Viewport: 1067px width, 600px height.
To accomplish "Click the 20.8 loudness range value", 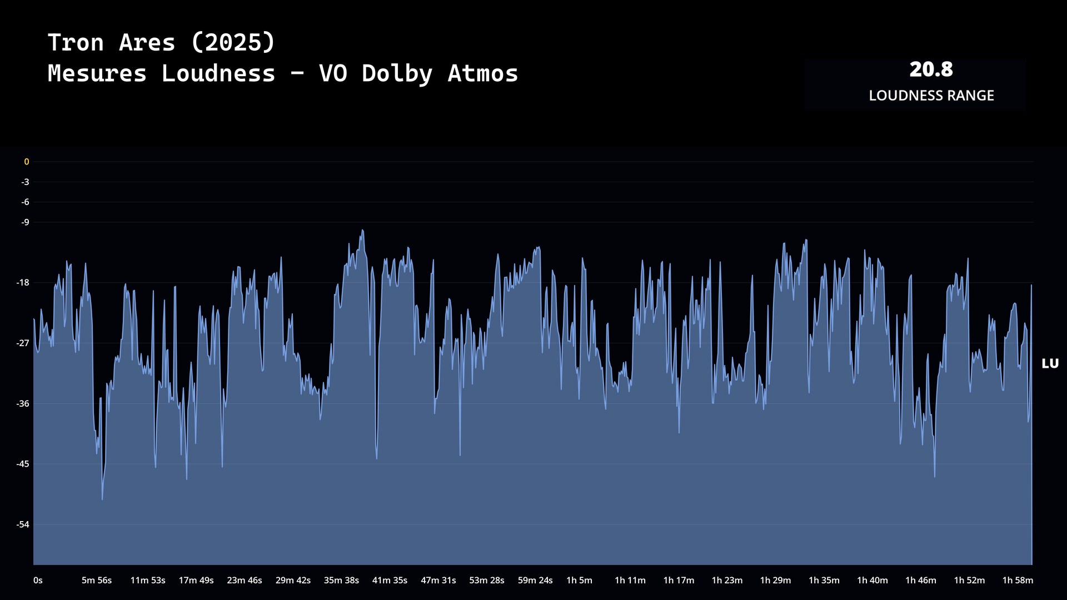I will (931, 70).
